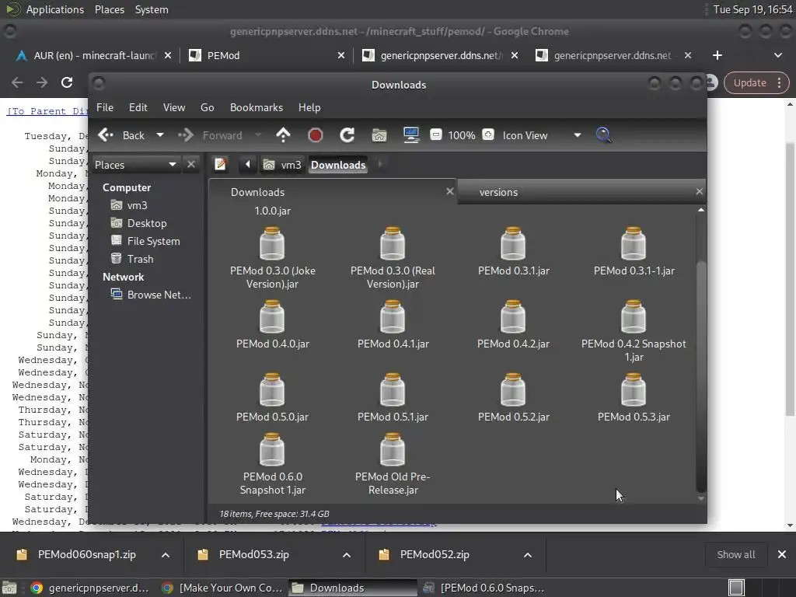This screenshot has width=796, height=597.
Task: Toggle the location text entry icon
Action: pyautogui.click(x=220, y=165)
